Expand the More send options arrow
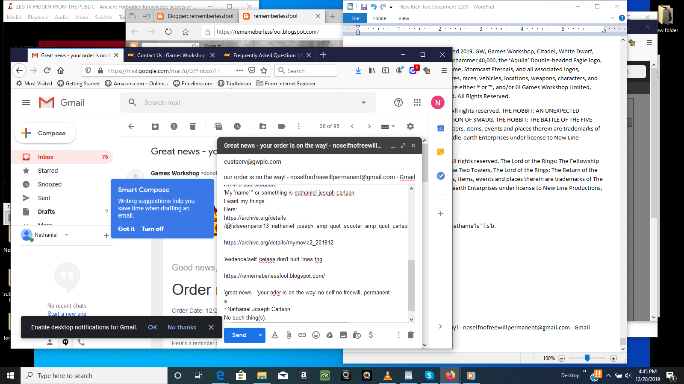 260,335
